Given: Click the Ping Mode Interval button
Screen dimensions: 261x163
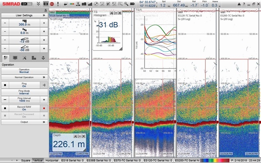Looking at the screenshot, I should pos(25,92).
